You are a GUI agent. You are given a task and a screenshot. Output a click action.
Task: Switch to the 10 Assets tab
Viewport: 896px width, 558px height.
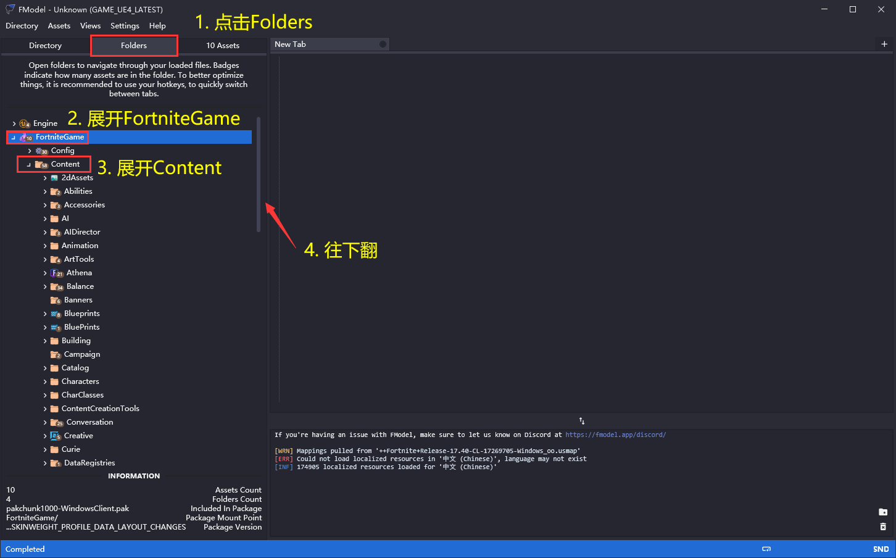tap(223, 46)
